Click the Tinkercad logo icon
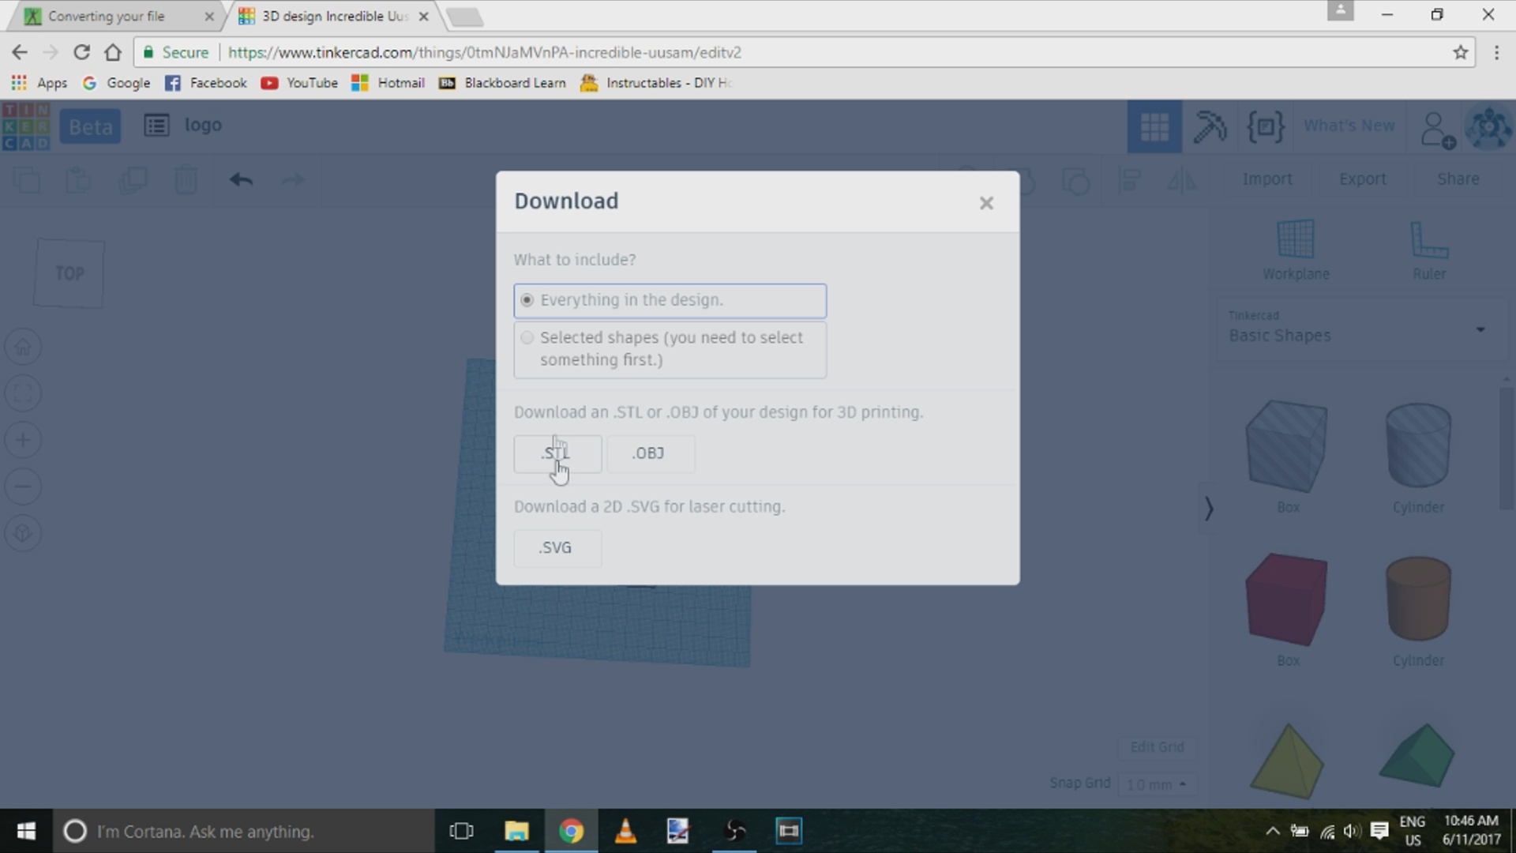The width and height of the screenshot is (1516, 853). (x=26, y=126)
